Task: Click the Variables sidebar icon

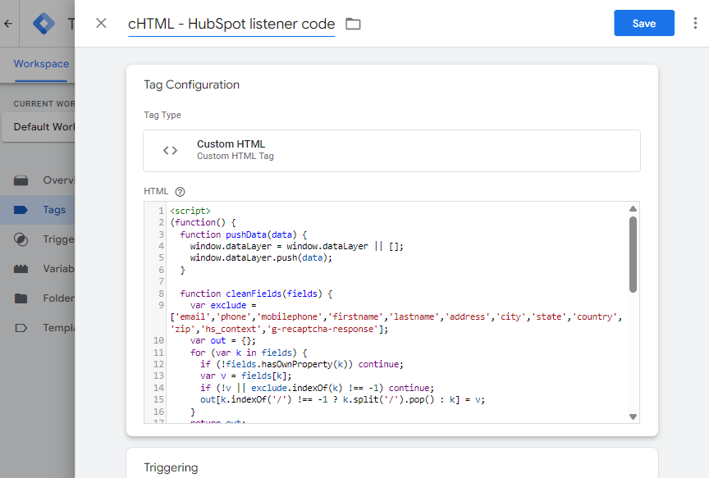Action: 21,269
